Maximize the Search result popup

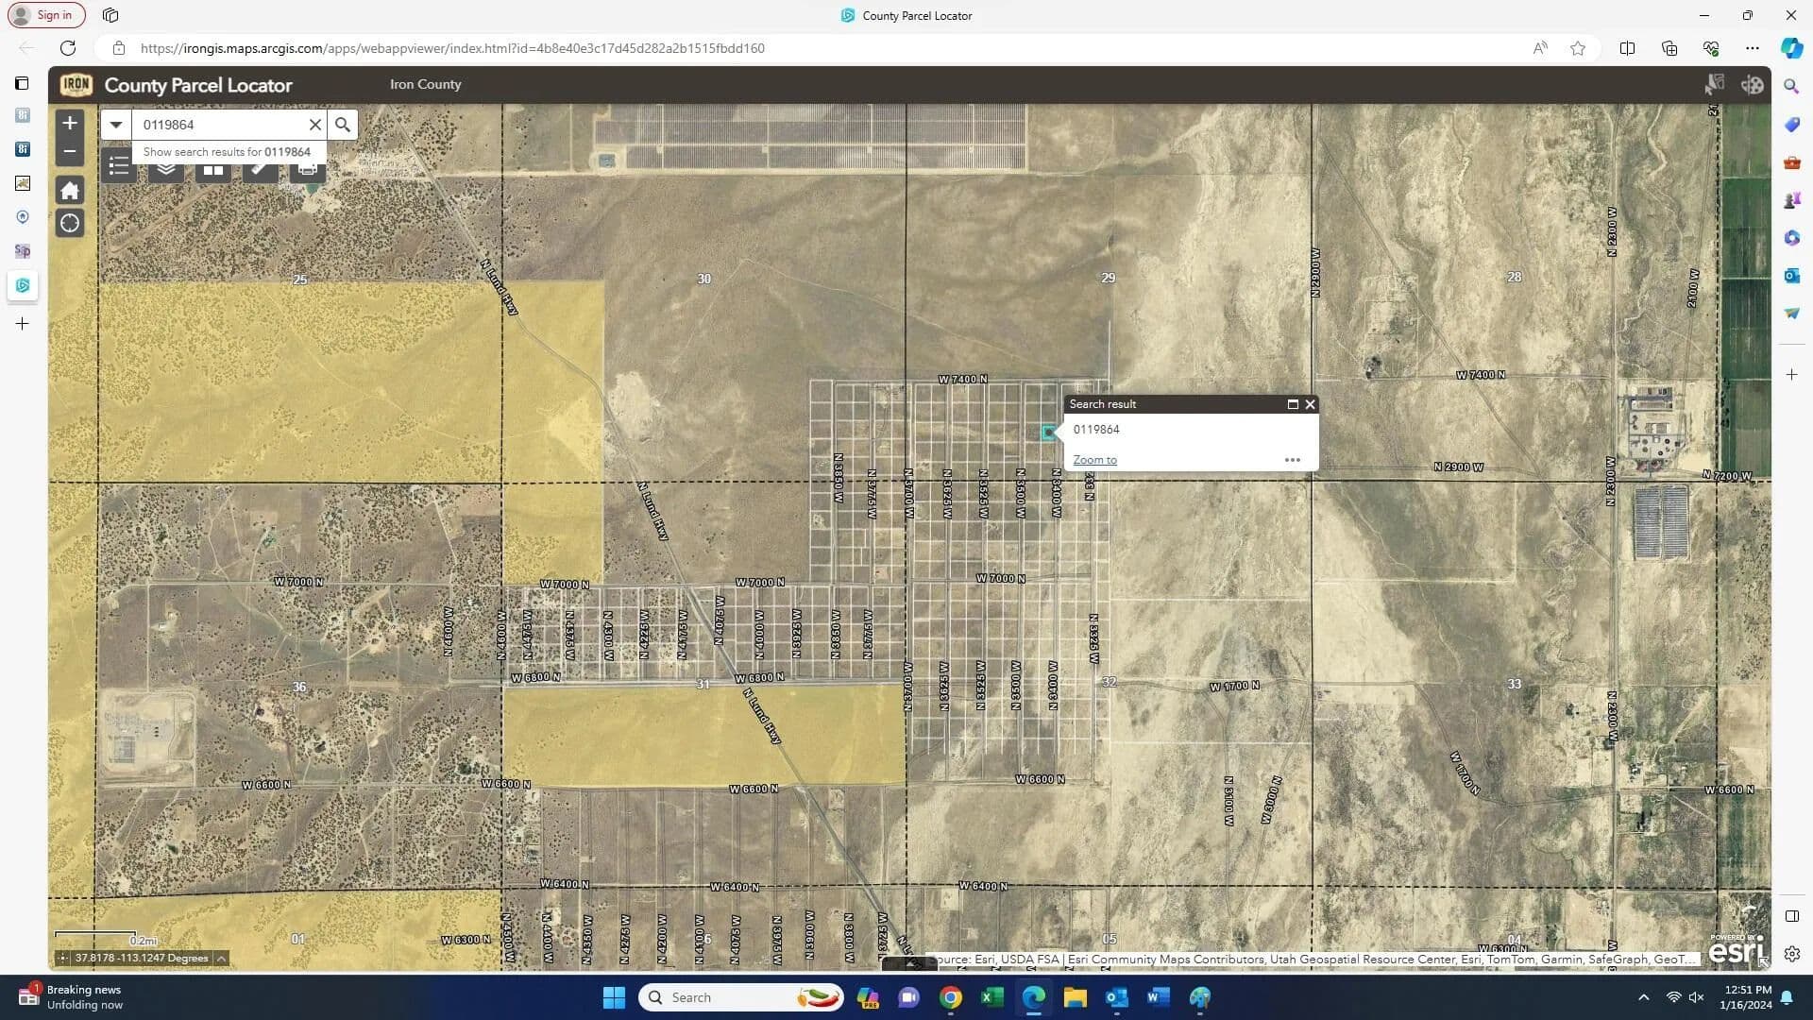point(1293,404)
